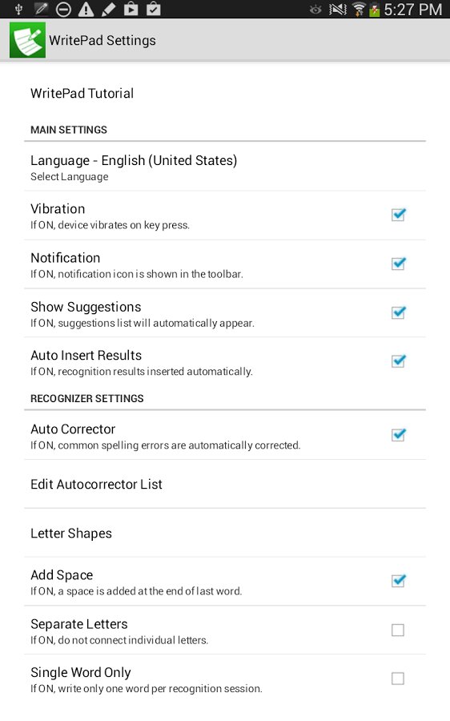Screen dimensions: 450x721
Task: Toggle the Auto Corrector checkbox
Action: tap(398, 434)
